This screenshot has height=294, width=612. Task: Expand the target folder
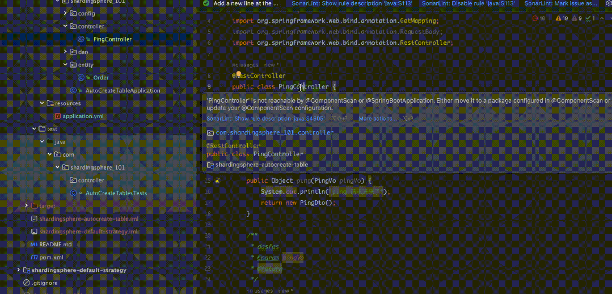26,205
